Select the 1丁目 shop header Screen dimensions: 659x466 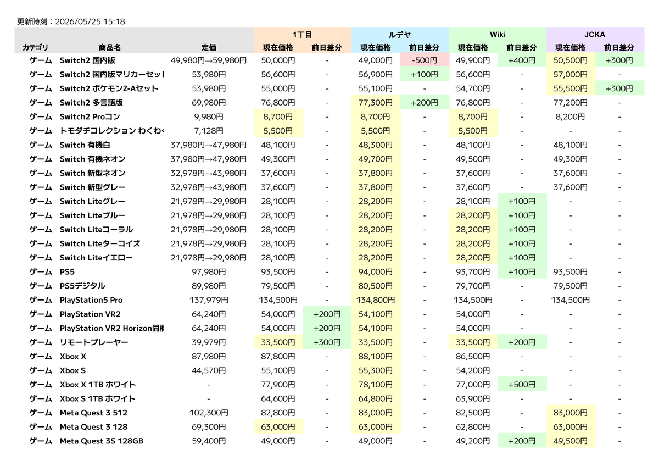pos(303,34)
